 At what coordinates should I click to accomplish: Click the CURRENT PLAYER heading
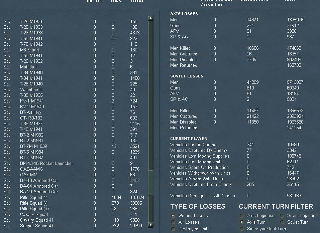(x=189, y=139)
